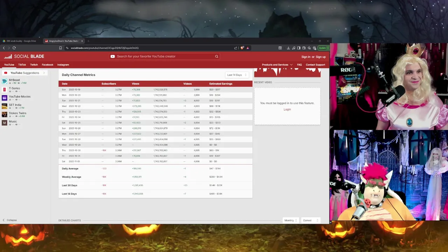
Task: Click Views column header
Action: point(135,84)
